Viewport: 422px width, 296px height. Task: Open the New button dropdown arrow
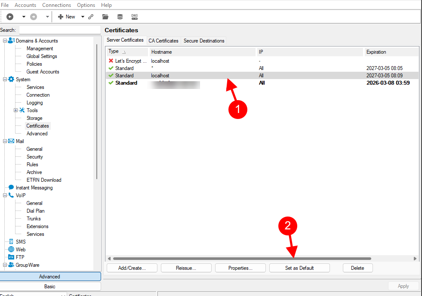point(83,17)
